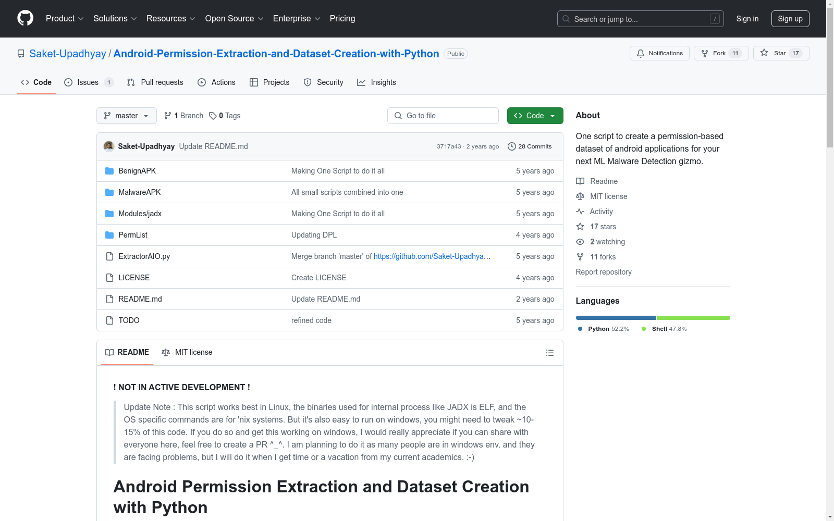Open the Issues tab
834x521 pixels.
[89, 82]
